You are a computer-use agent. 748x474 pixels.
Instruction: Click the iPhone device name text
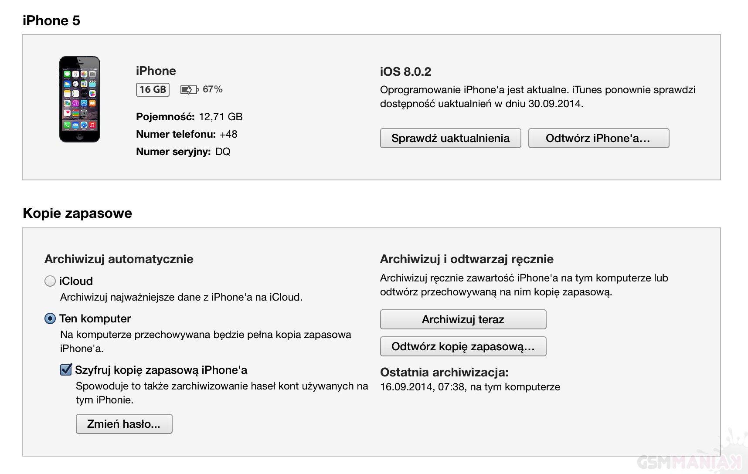156,71
